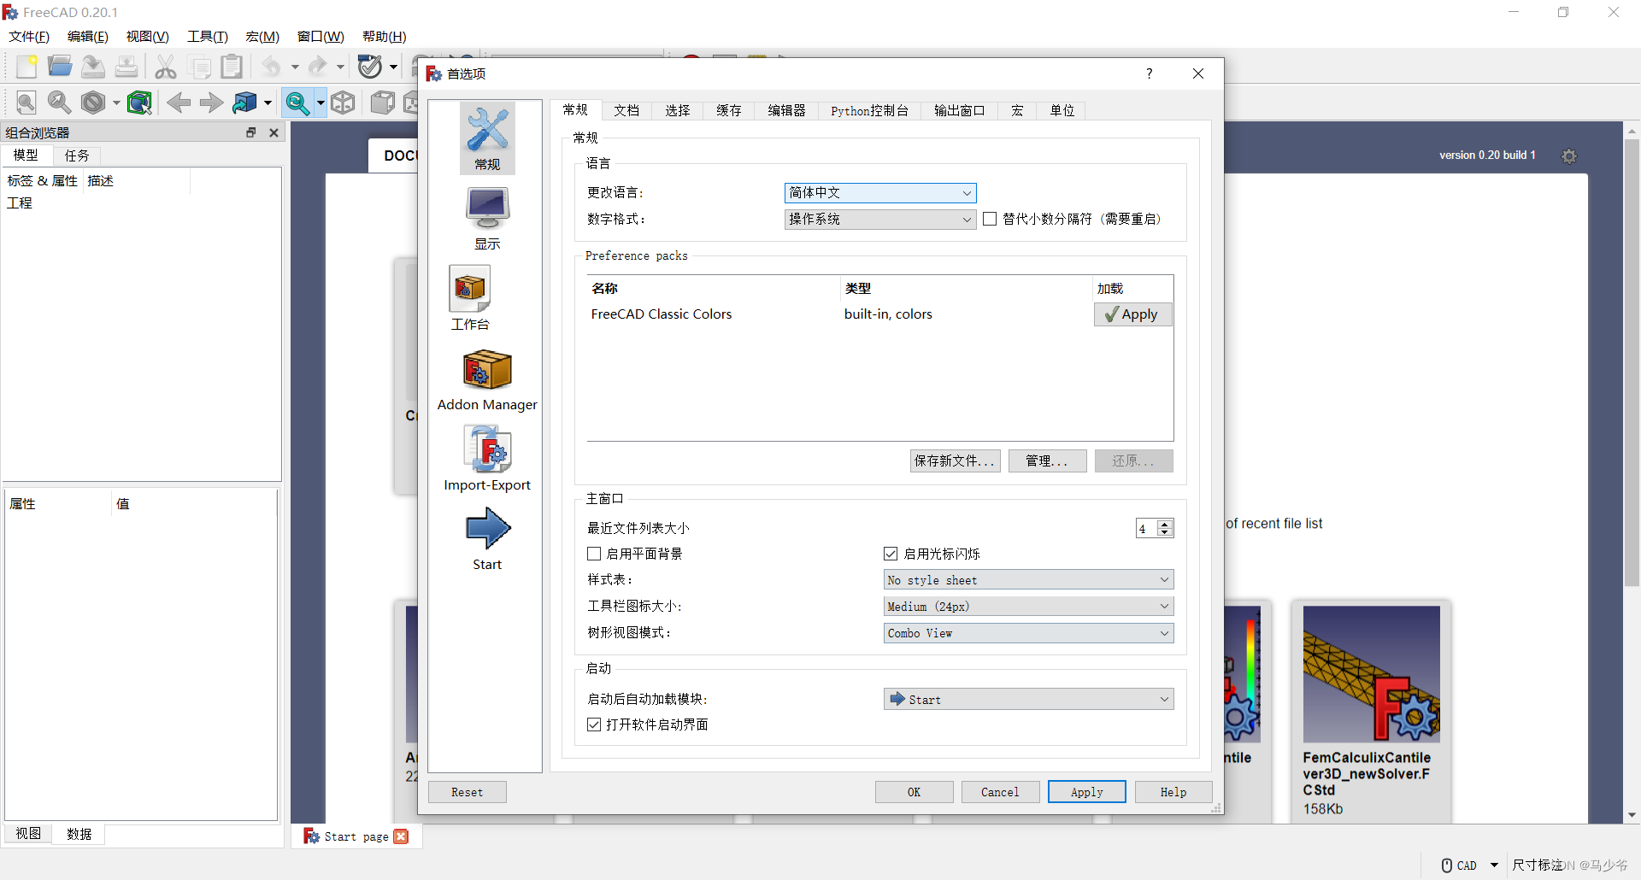Switch to the 缓存 tab
1641x880 pixels.
coord(729,110)
